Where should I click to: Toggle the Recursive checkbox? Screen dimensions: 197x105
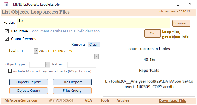pyautogui.click(x=7, y=31)
